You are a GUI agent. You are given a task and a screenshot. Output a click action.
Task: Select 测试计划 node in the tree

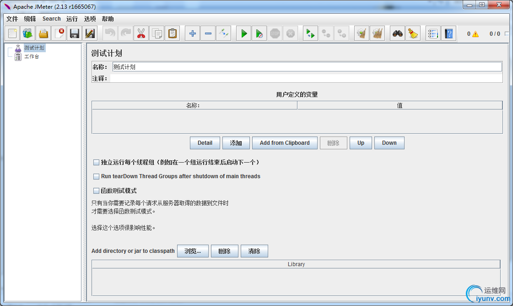coord(34,48)
